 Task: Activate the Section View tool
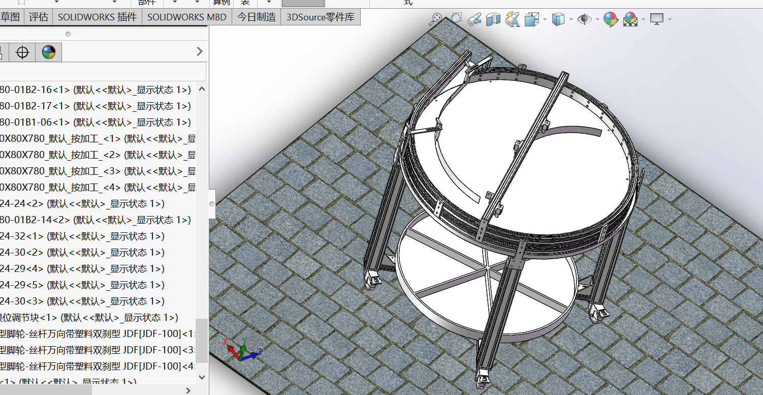[493, 20]
